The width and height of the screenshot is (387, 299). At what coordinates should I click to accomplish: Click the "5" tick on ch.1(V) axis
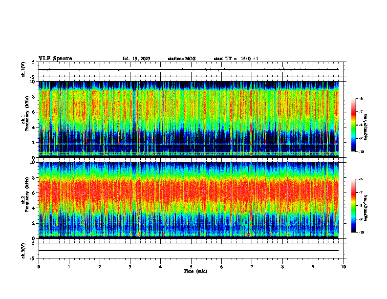click(34, 62)
